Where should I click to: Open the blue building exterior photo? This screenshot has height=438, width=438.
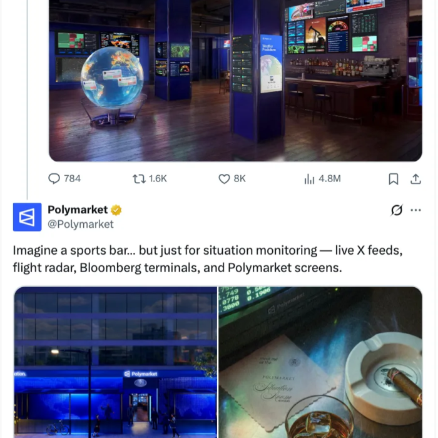click(116, 362)
